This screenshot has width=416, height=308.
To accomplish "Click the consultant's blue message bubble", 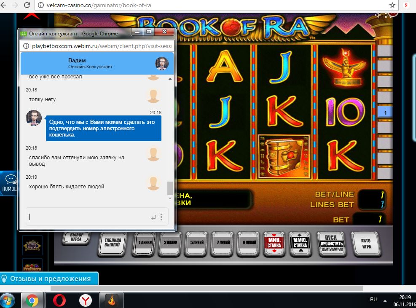I will click(103, 129).
